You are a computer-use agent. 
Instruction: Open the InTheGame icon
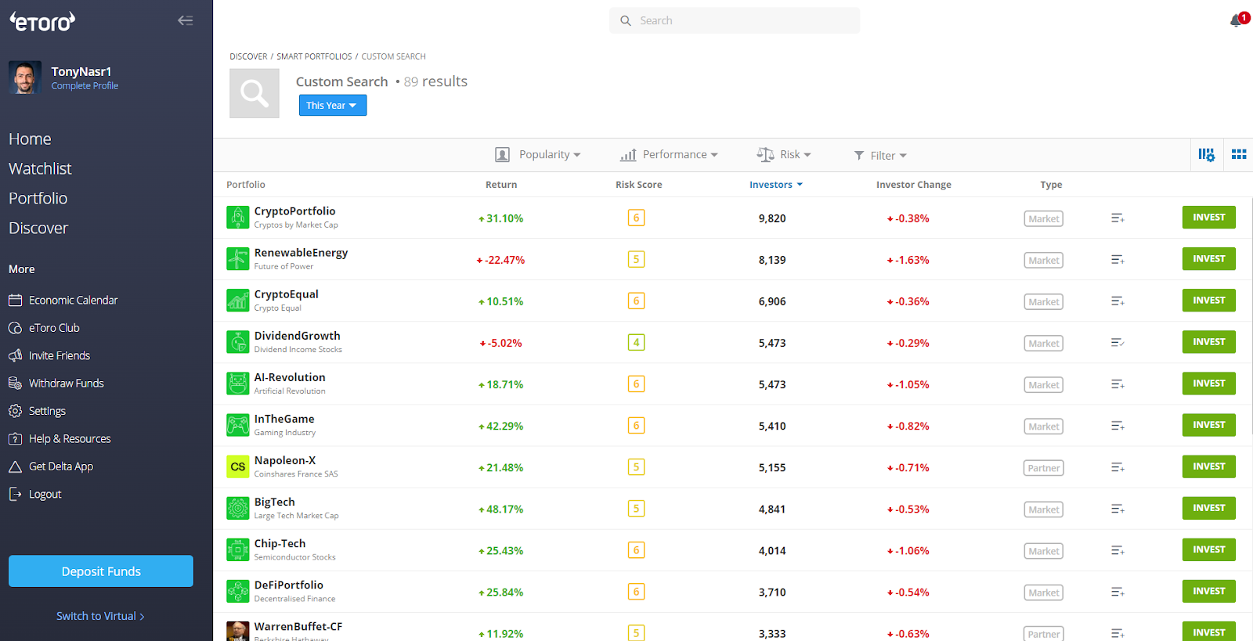tap(237, 425)
